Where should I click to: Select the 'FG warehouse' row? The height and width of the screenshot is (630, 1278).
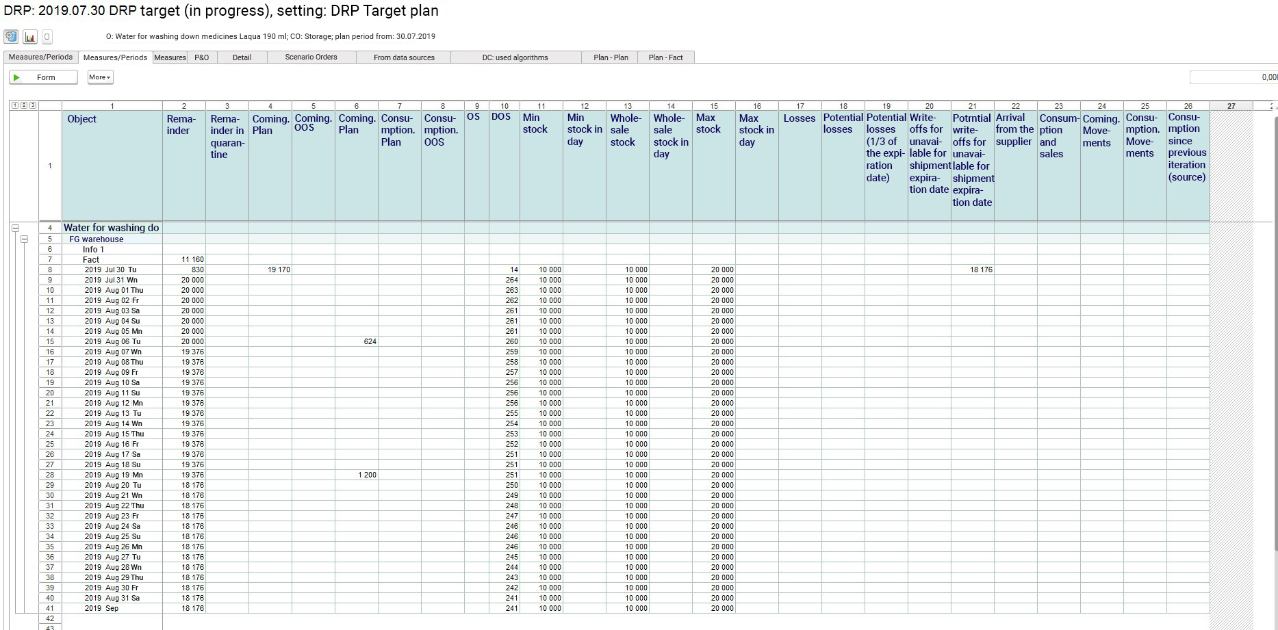click(112, 239)
